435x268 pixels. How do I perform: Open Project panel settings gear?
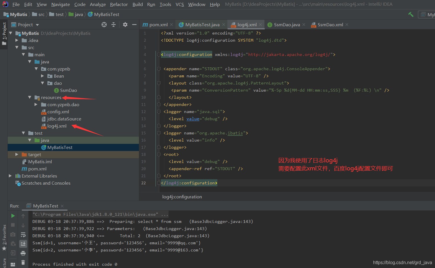(125, 25)
